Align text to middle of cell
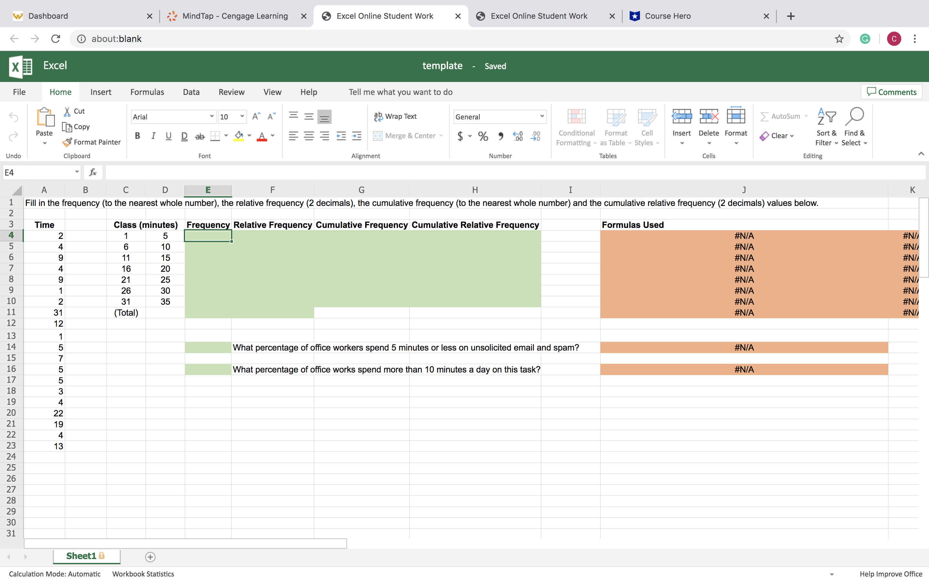This screenshot has width=929, height=581. pyautogui.click(x=309, y=116)
